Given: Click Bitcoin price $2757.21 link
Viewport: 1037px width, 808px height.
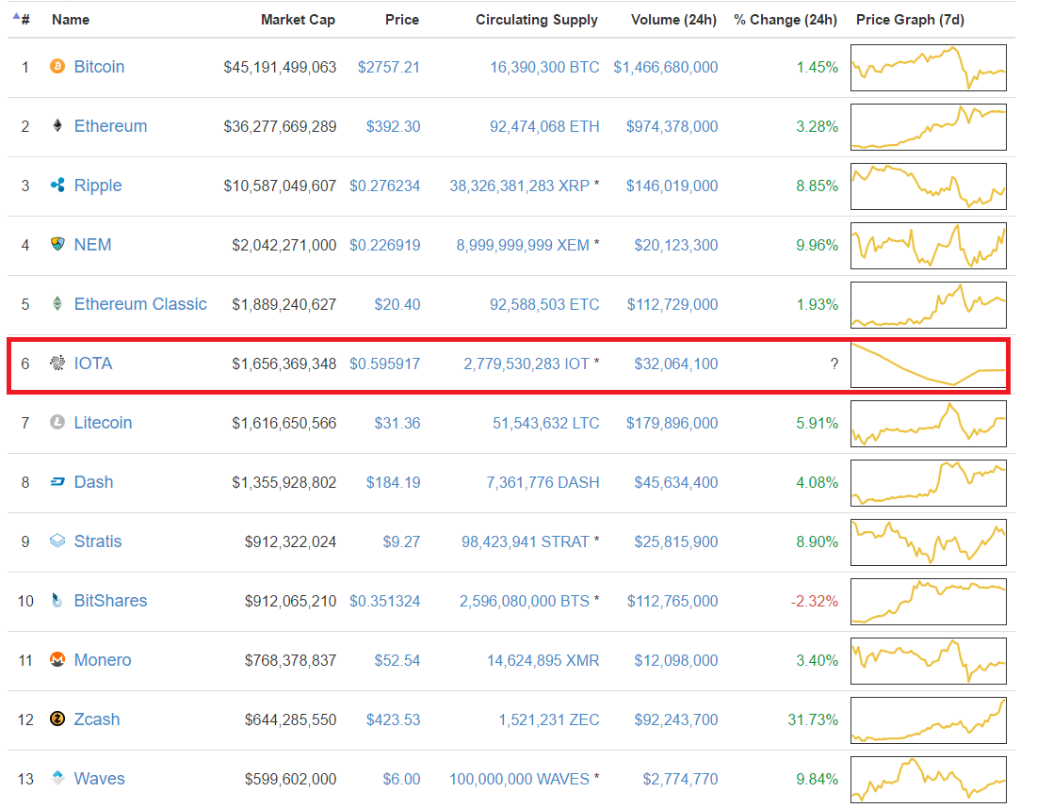Looking at the screenshot, I should pyautogui.click(x=388, y=67).
